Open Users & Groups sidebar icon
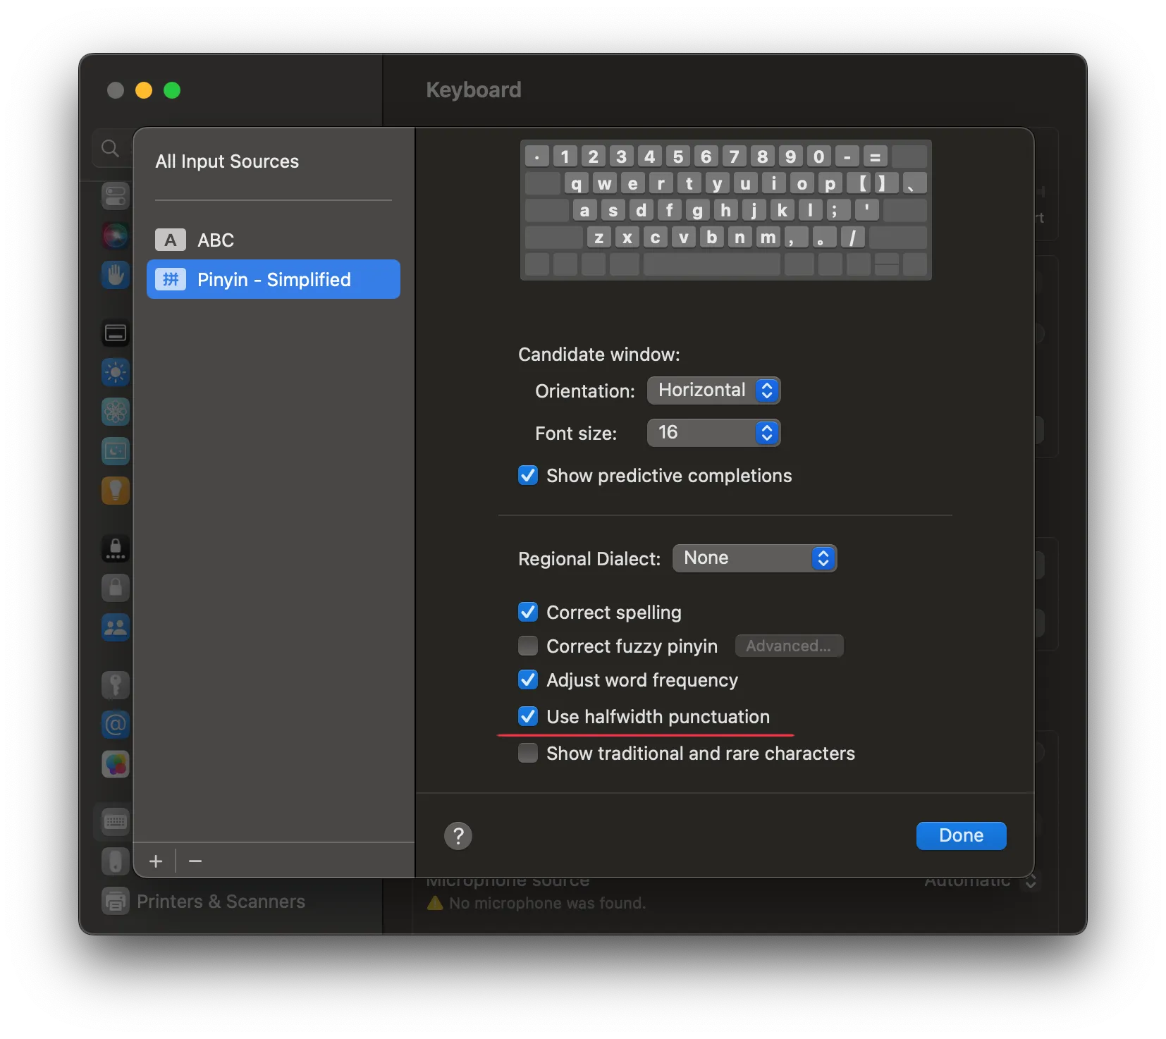 click(116, 627)
